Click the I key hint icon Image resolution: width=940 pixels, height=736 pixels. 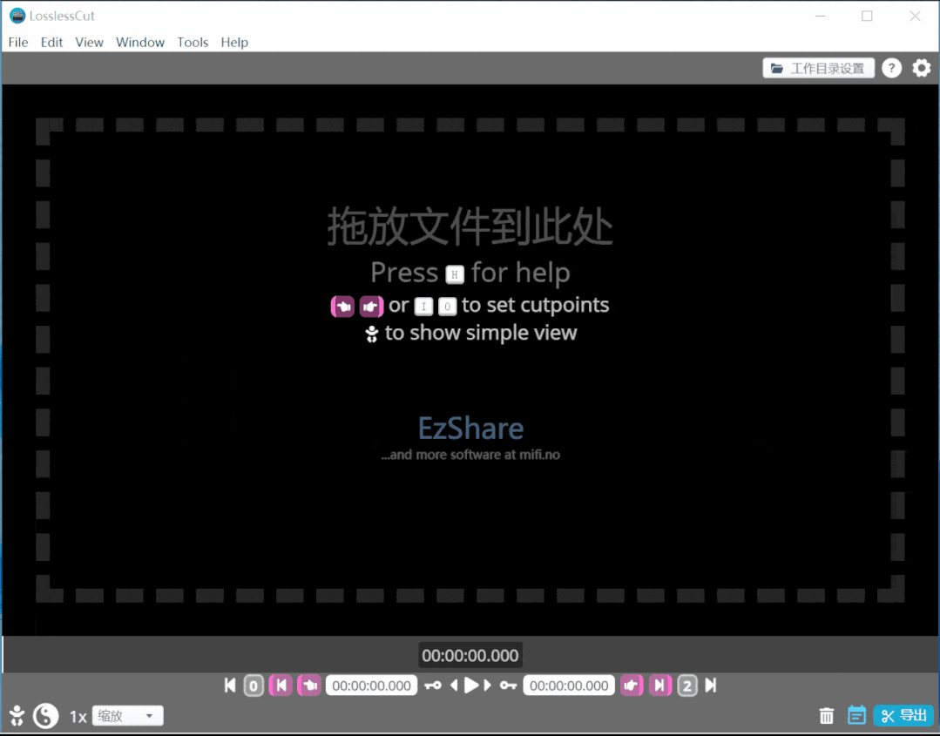423,307
